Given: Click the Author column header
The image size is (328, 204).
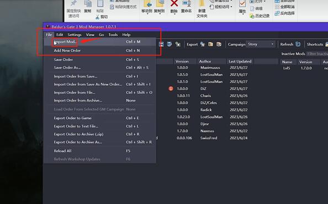Looking at the screenshot, I should click(x=205, y=61).
